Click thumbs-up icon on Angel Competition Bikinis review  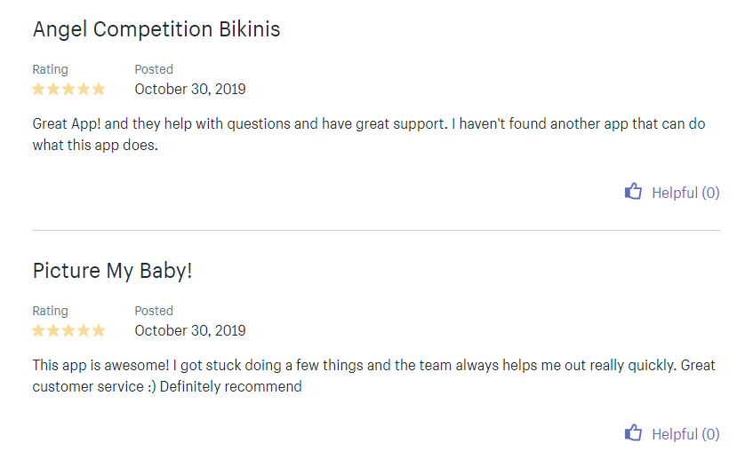633,191
